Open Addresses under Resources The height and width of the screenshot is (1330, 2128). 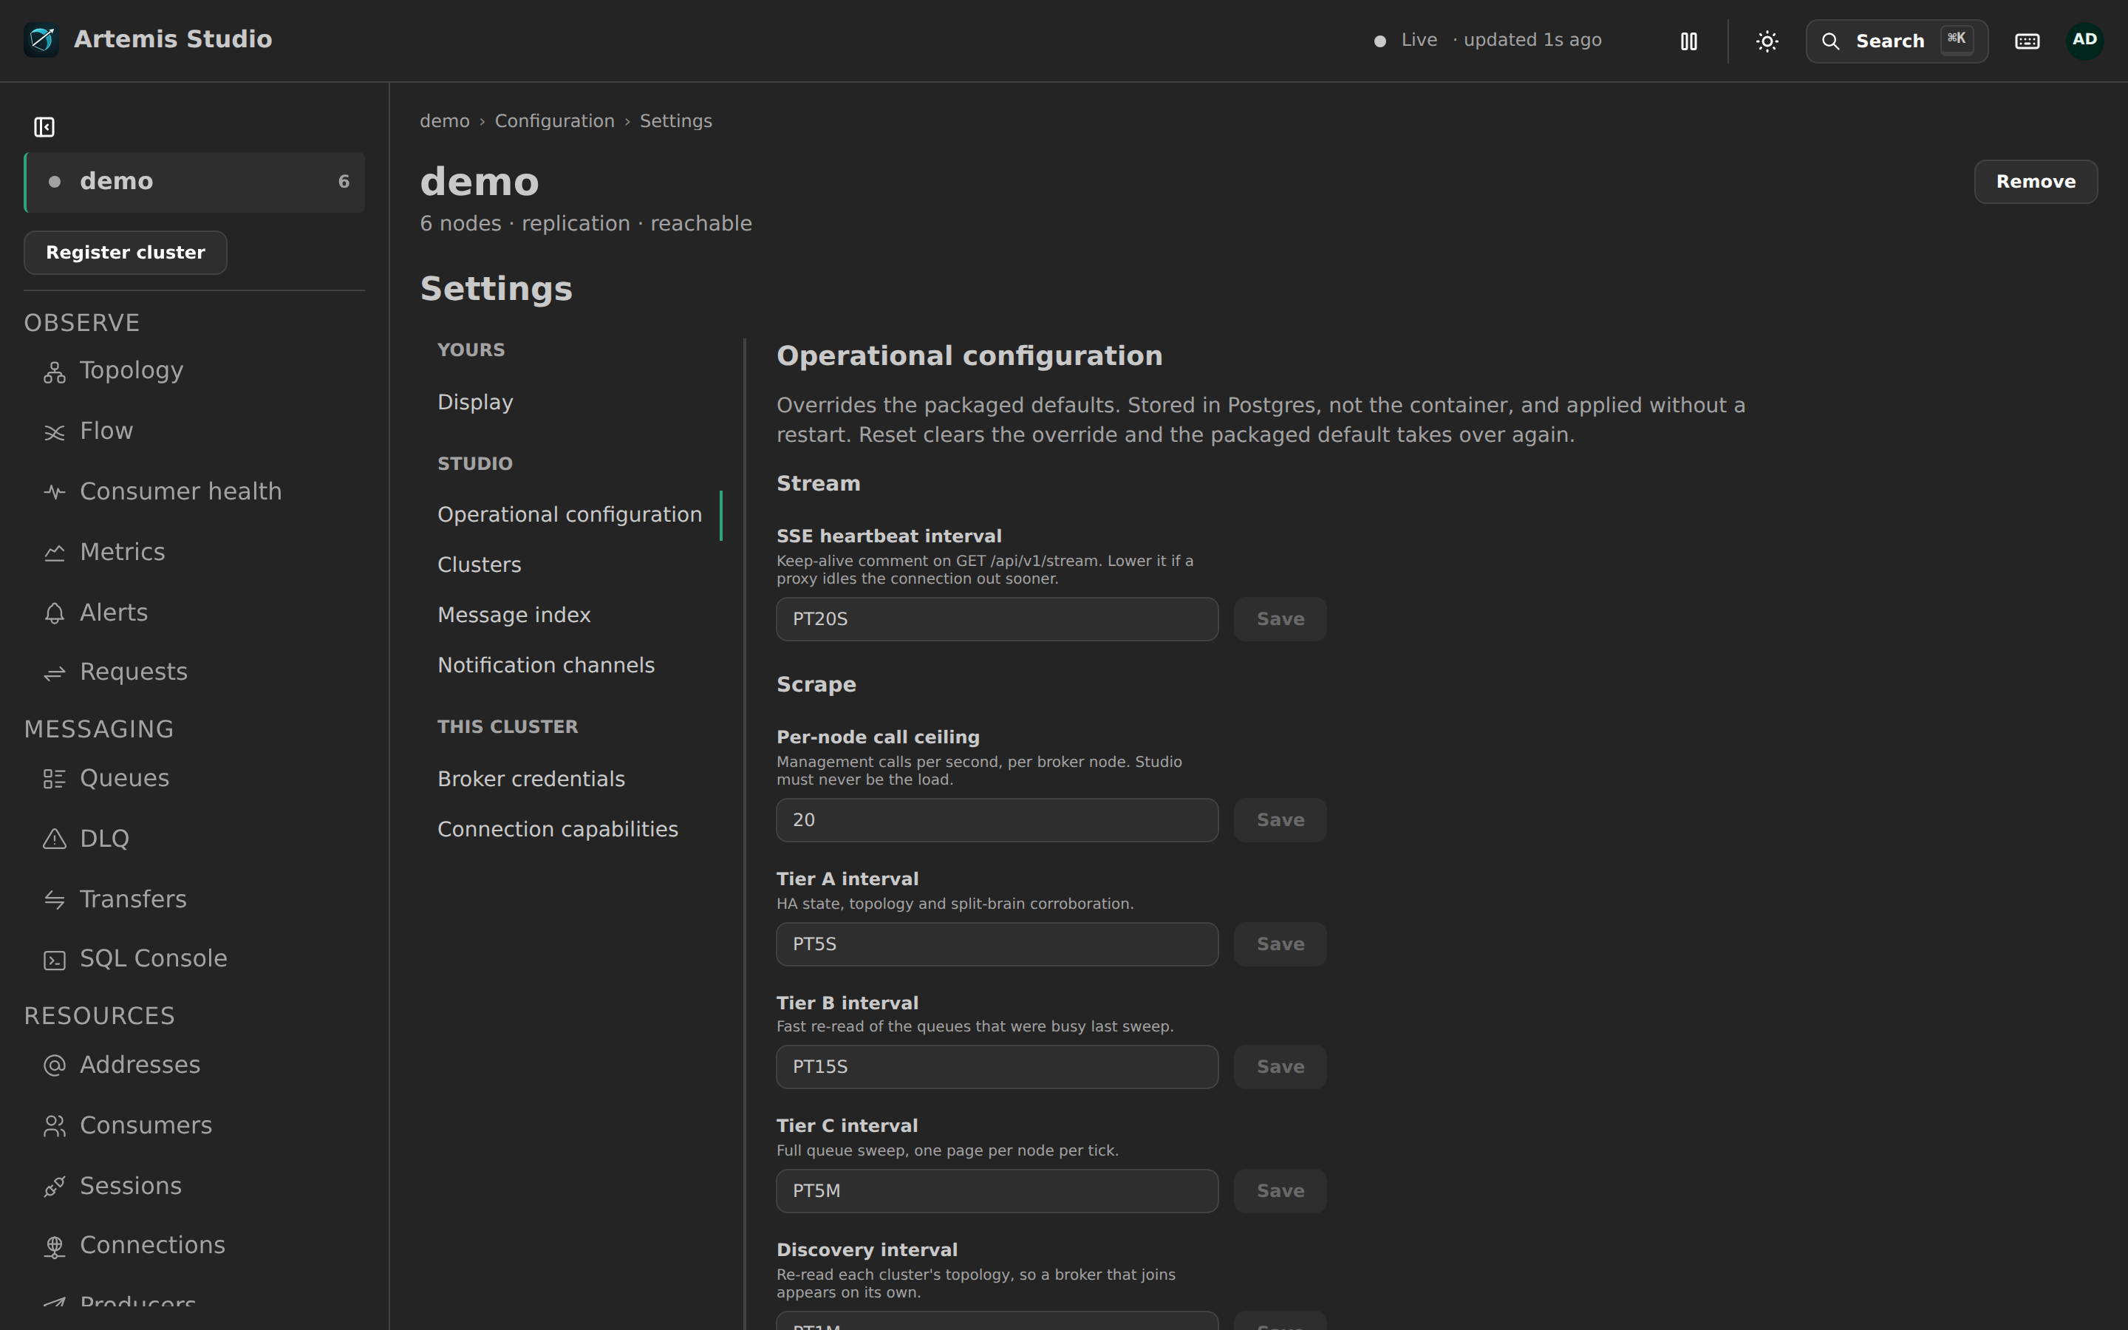click(194, 1065)
